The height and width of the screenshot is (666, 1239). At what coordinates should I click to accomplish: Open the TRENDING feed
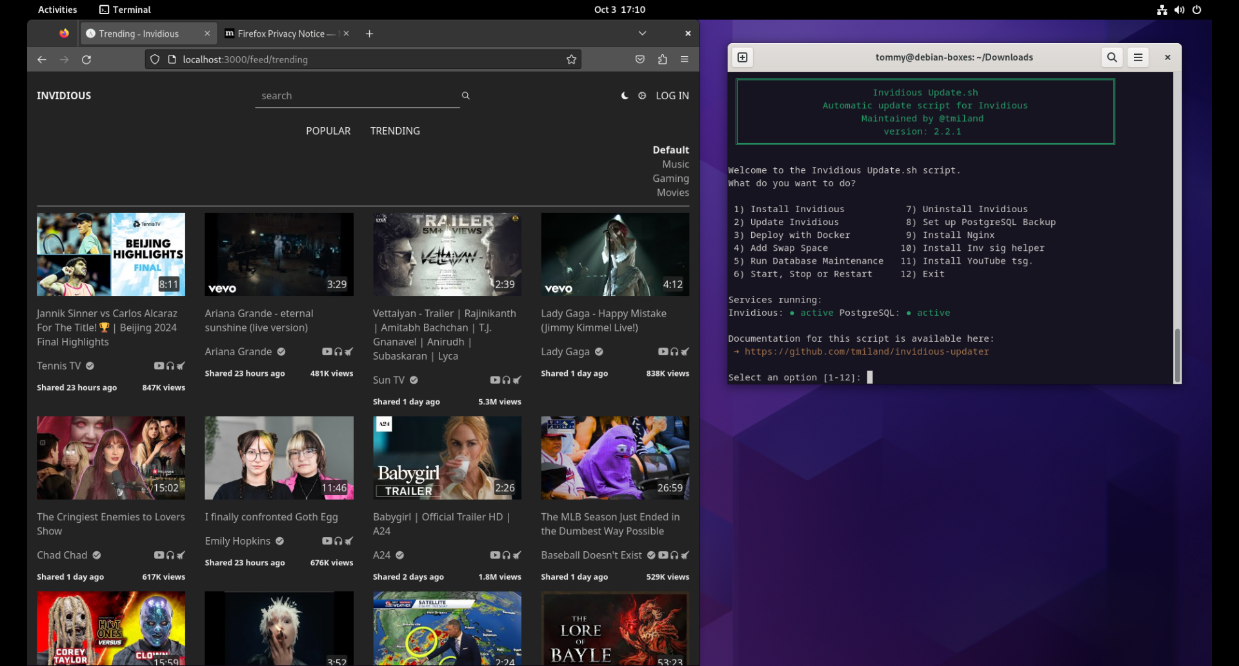(x=395, y=131)
